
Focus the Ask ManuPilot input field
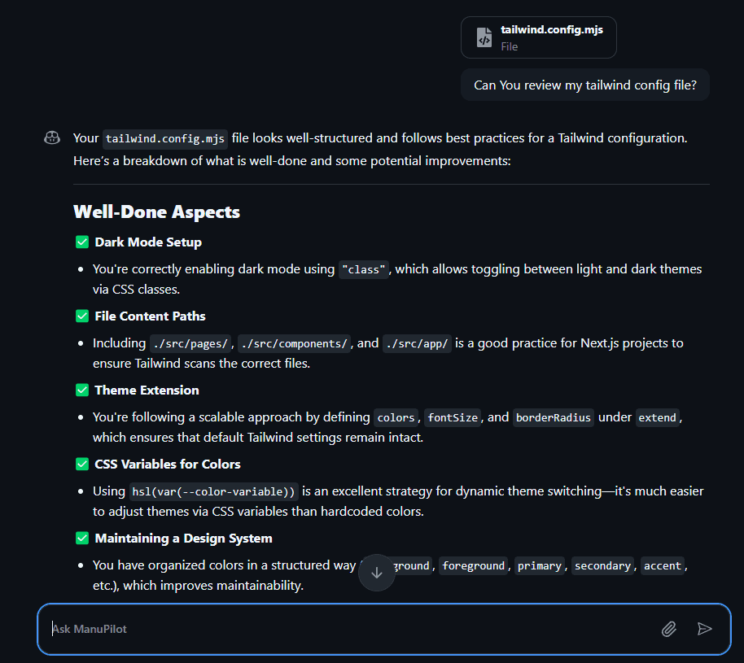coord(350,628)
